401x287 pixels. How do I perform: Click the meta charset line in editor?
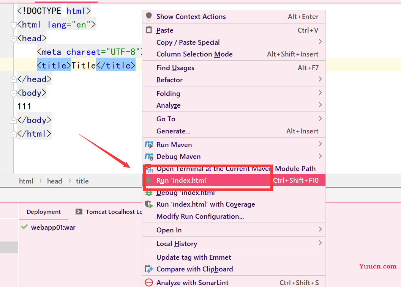tap(90, 52)
